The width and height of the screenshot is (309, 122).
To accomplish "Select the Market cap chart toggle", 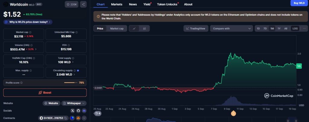I will pos(117,28).
